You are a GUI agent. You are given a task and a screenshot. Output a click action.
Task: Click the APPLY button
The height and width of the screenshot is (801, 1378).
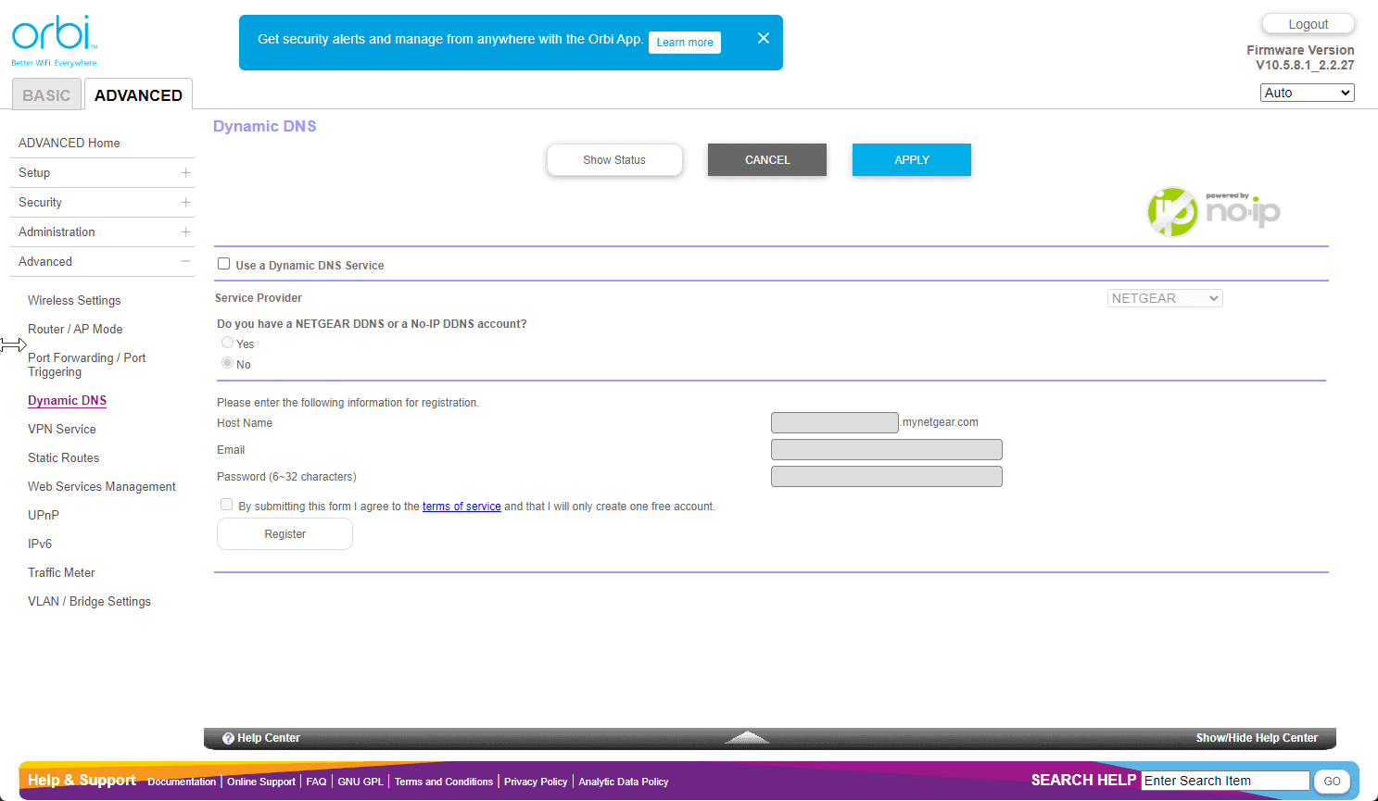pyautogui.click(x=911, y=160)
